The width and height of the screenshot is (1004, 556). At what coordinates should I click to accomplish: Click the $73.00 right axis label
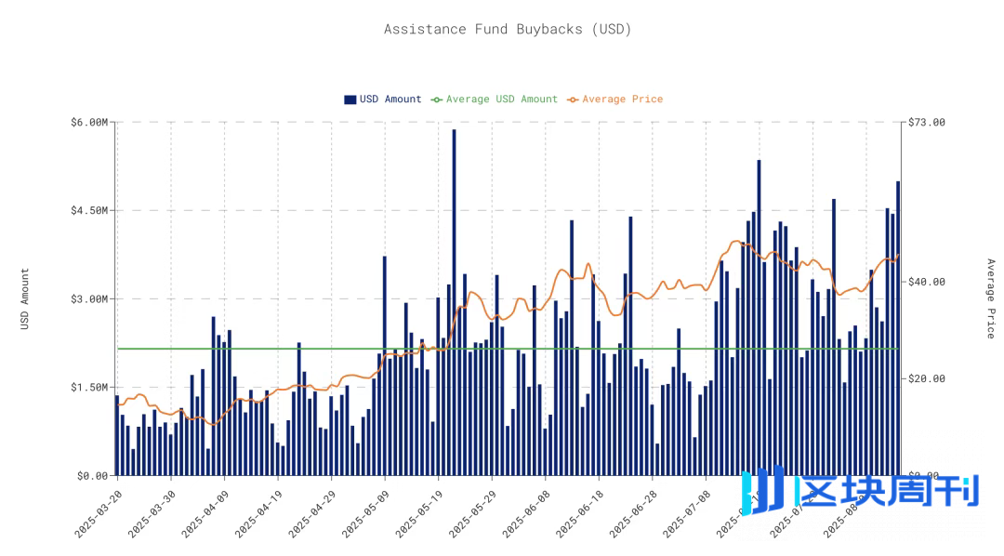[x=926, y=123]
